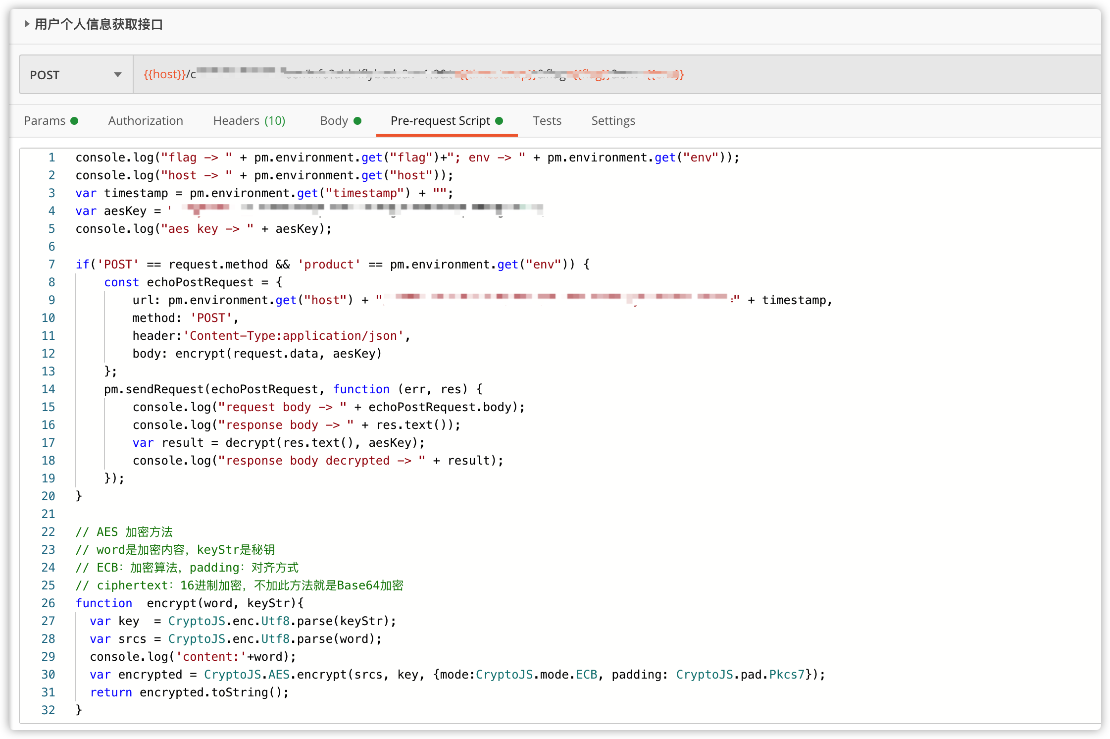This screenshot has height=739, width=1110.
Task: Click the green indicator next to Body tab
Action: pyautogui.click(x=357, y=120)
